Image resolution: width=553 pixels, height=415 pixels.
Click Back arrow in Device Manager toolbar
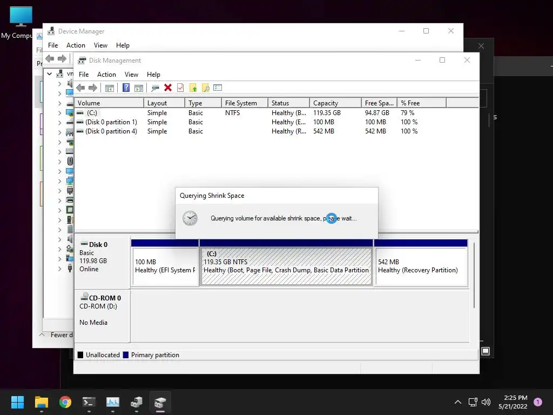[x=50, y=58]
